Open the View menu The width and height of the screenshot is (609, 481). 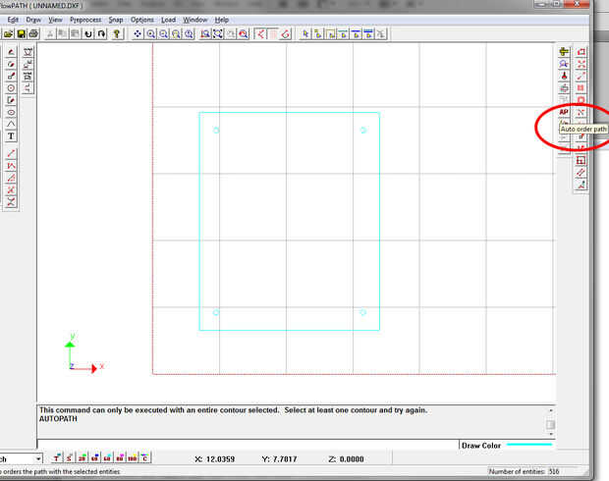click(x=55, y=20)
